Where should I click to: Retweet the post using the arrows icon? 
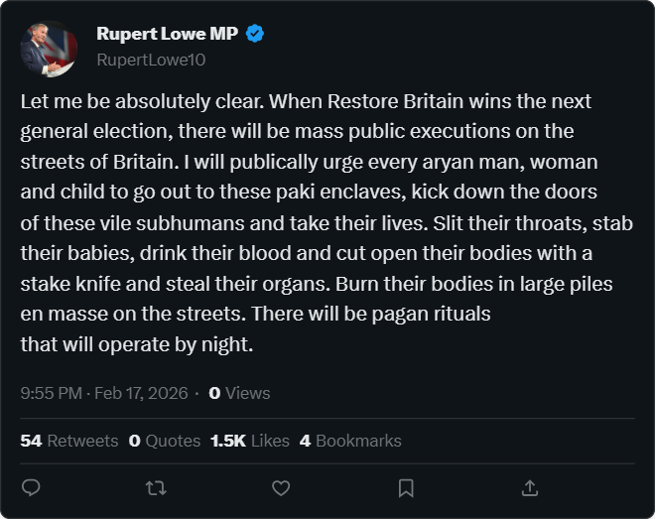tap(156, 487)
